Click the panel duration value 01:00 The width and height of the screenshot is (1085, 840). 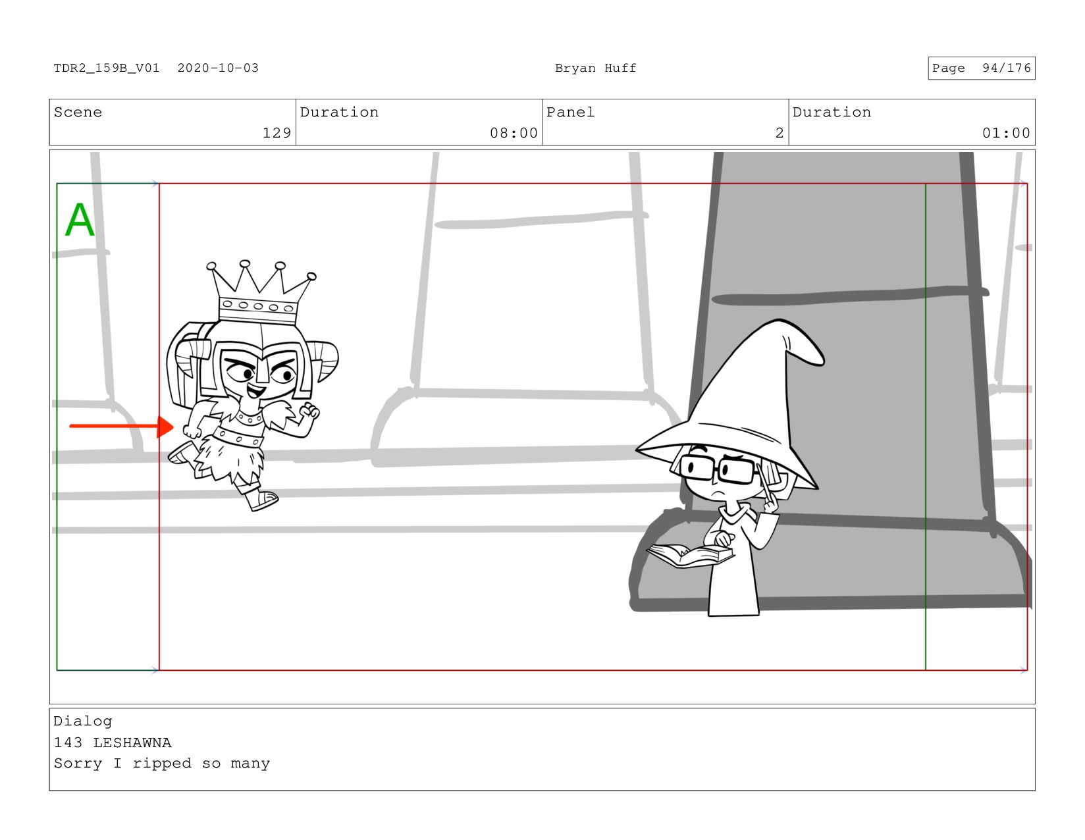pos(1006,133)
